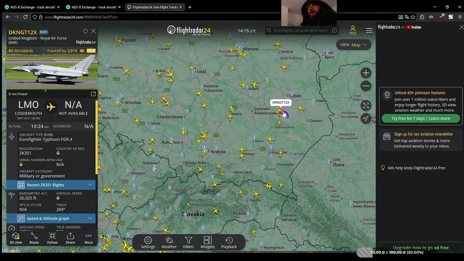Click Ads help keep Flightradar24 free
The image size is (464, 261).
416,168
